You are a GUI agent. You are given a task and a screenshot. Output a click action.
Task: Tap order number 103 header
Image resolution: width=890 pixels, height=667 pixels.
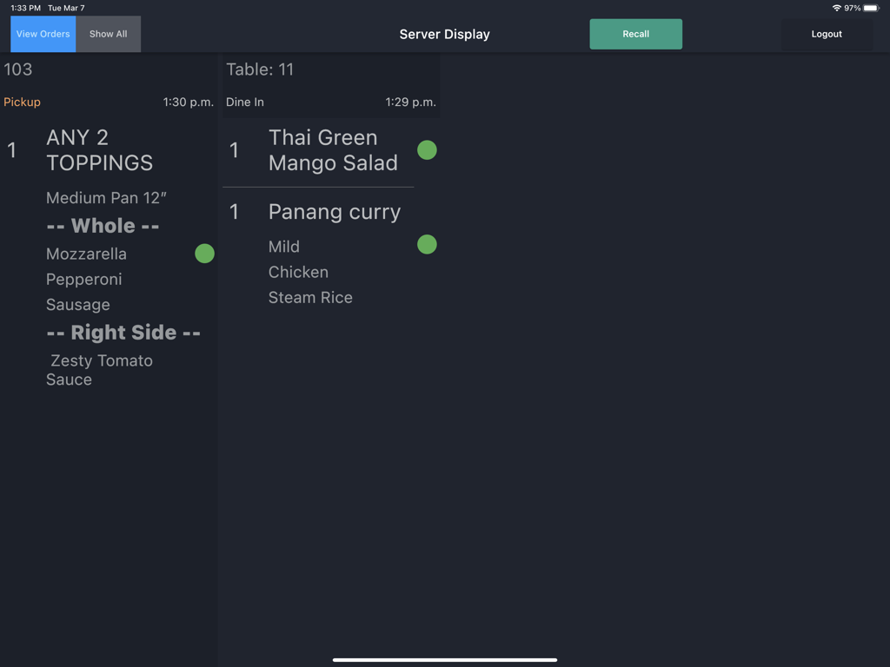click(x=18, y=69)
